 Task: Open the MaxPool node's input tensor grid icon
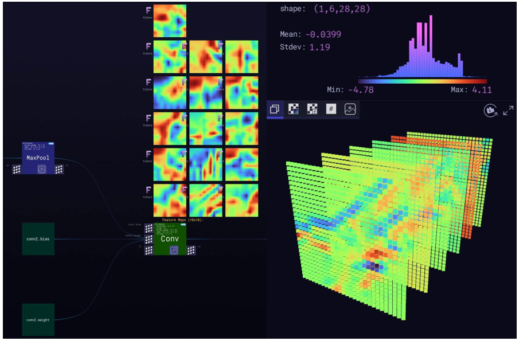coord(17,169)
